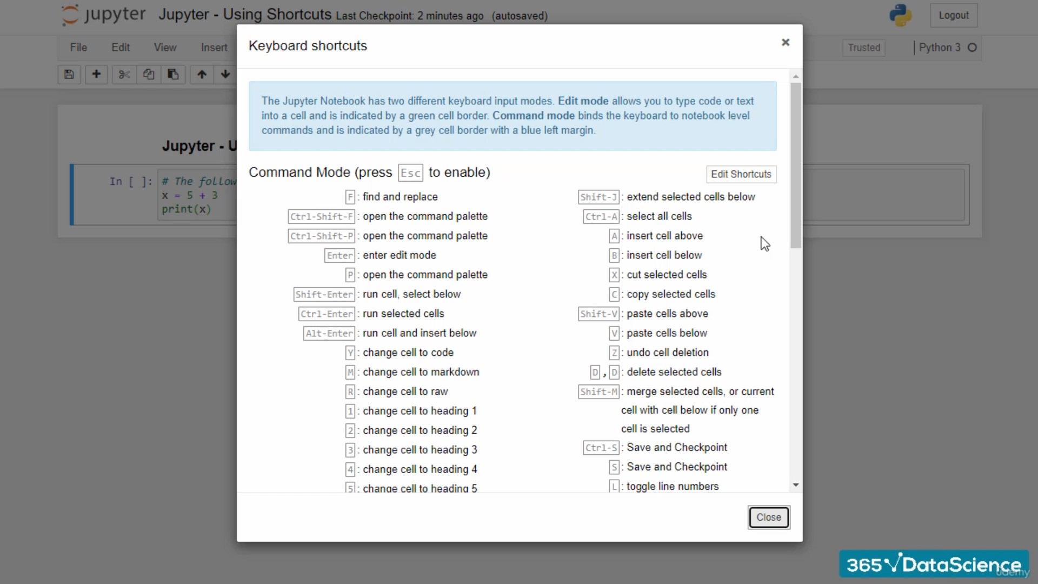Click 'change cell to markdown' text
This screenshot has height=584, width=1038.
421,372
